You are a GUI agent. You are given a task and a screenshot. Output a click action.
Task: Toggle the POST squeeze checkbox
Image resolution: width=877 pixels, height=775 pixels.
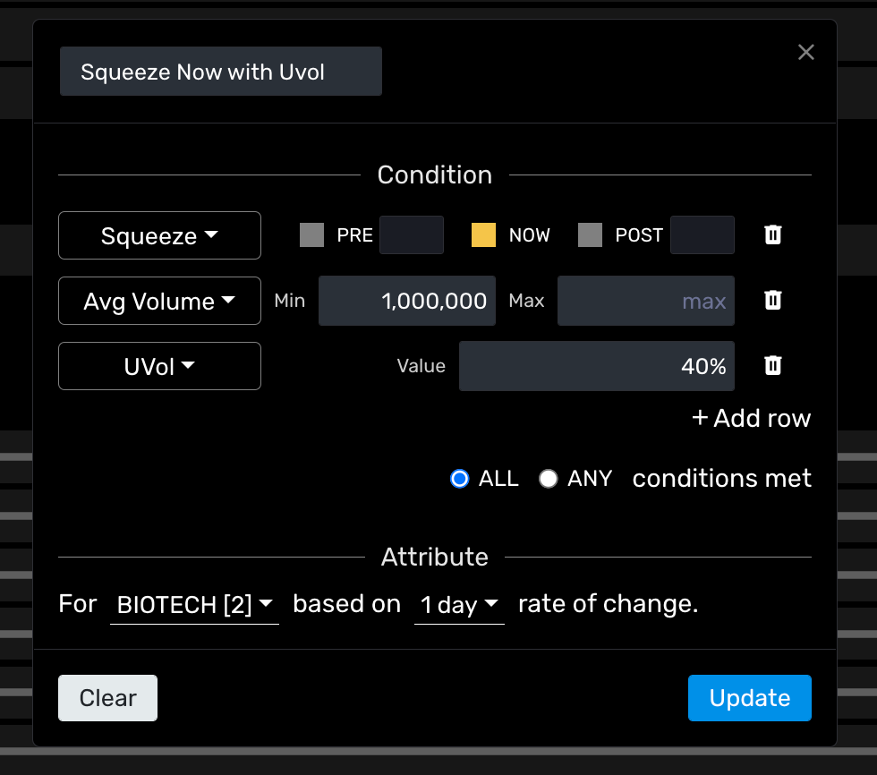point(591,235)
